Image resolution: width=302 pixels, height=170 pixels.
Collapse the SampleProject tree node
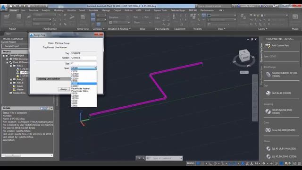point(4,56)
